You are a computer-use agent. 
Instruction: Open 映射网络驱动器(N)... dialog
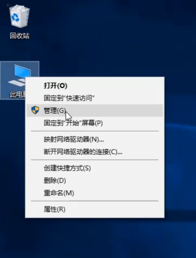click(x=95, y=139)
